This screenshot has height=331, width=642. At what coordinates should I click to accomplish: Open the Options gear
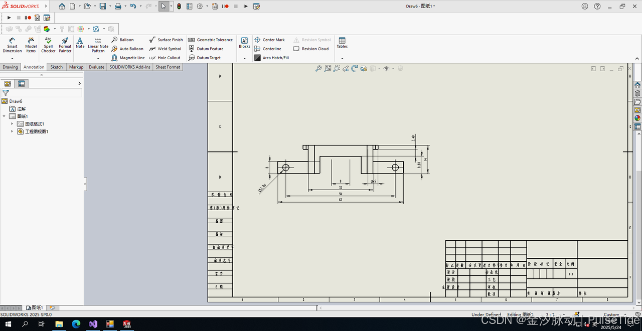200,7
